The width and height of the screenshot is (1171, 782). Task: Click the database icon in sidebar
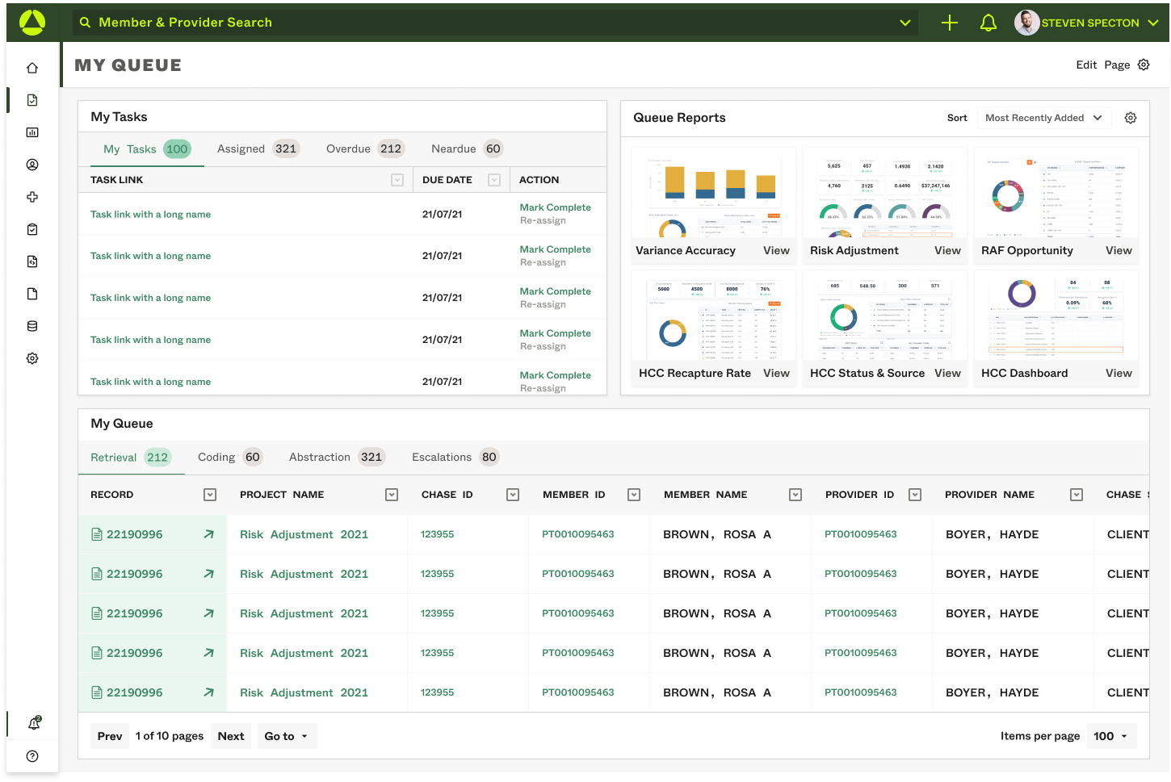point(32,326)
